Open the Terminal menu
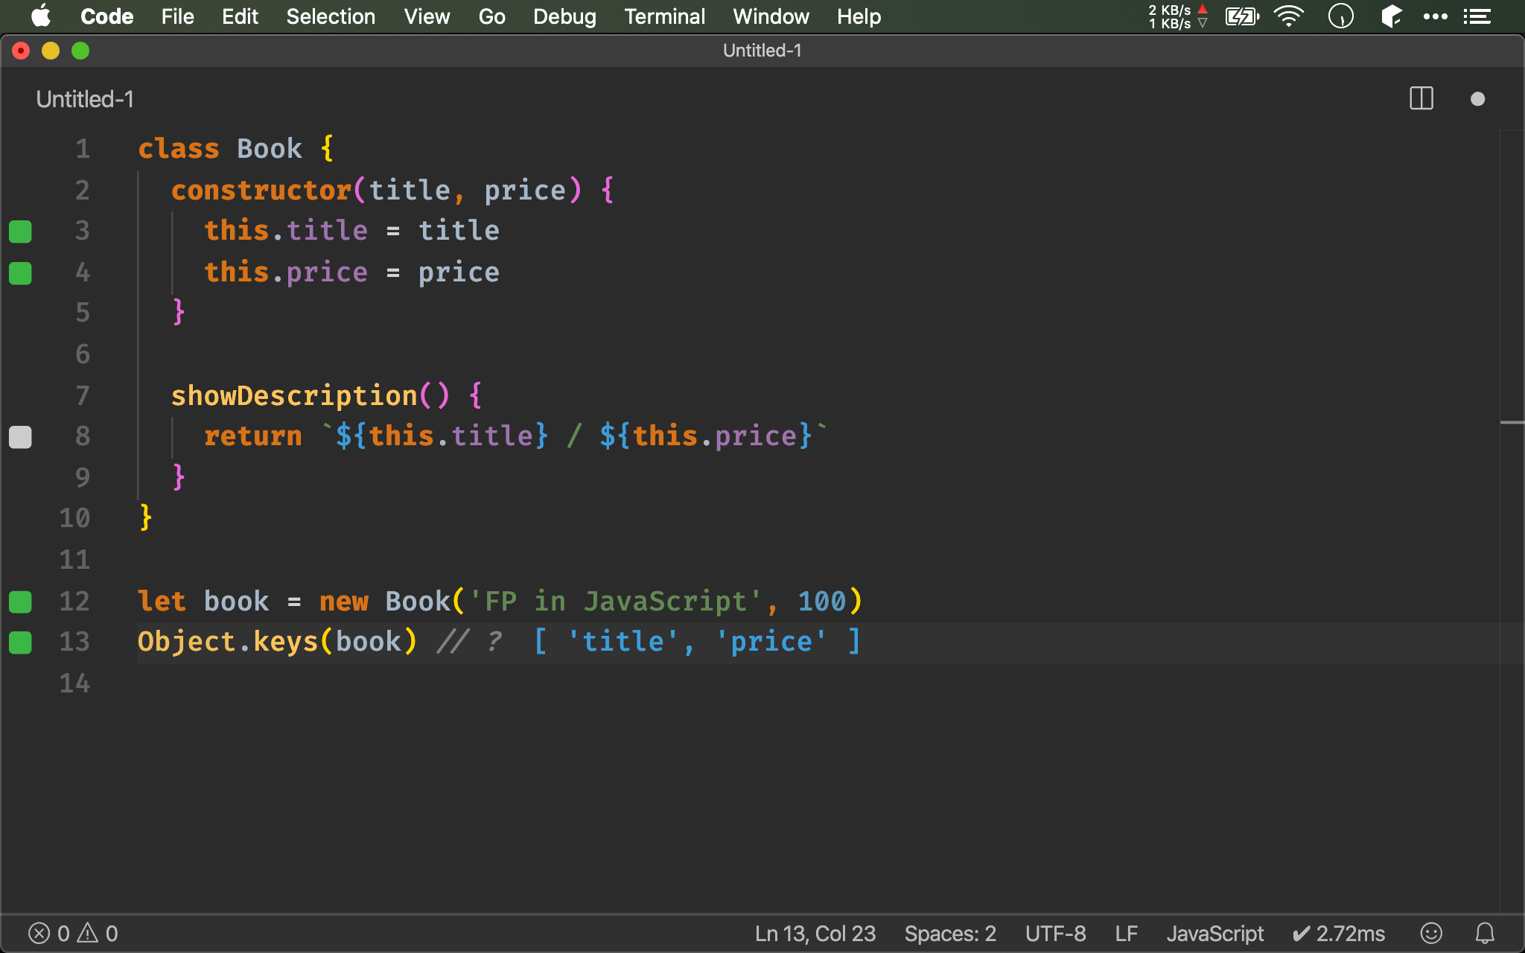 664,16
